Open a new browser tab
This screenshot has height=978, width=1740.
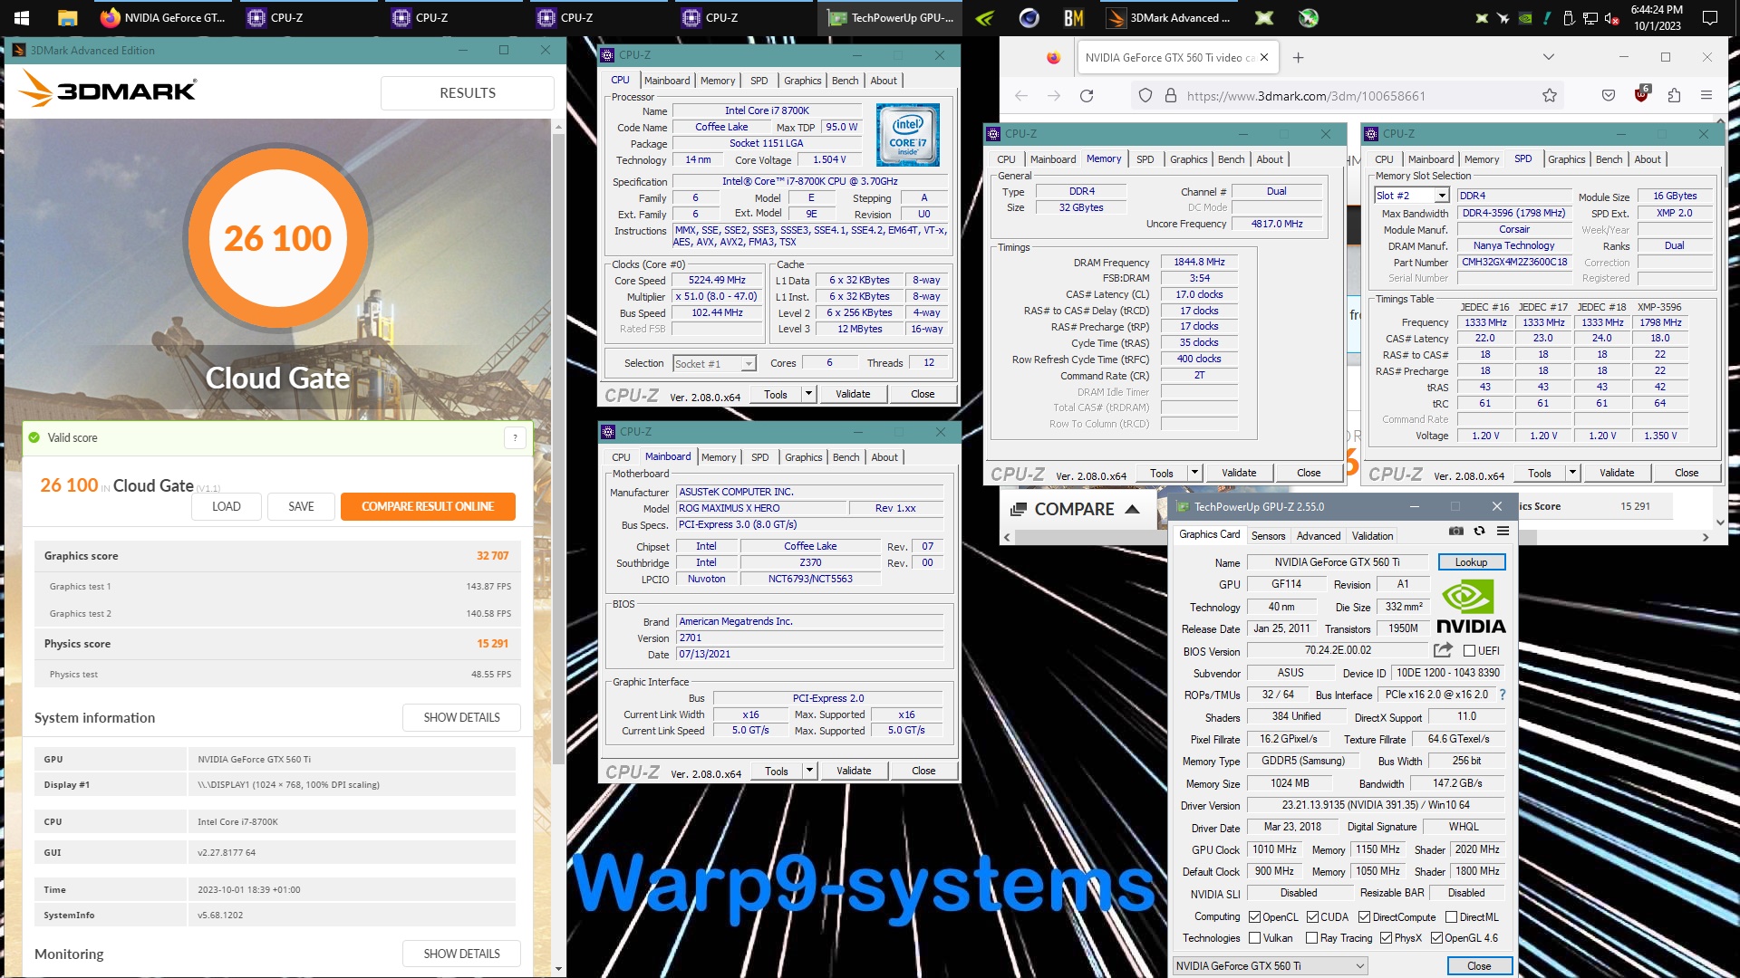pos(1298,58)
